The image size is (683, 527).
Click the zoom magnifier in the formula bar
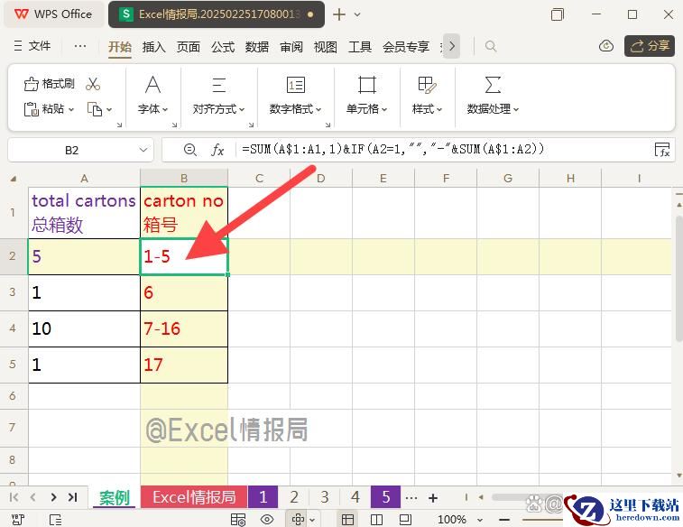189,150
